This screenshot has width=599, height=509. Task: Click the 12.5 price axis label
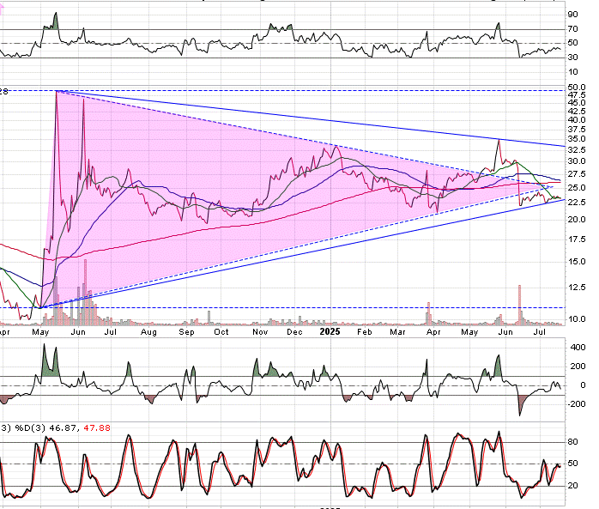click(x=577, y=288)
